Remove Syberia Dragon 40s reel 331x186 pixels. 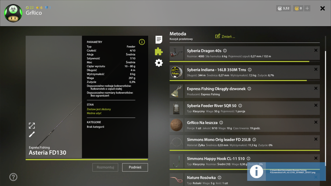(x=316, y=50)
